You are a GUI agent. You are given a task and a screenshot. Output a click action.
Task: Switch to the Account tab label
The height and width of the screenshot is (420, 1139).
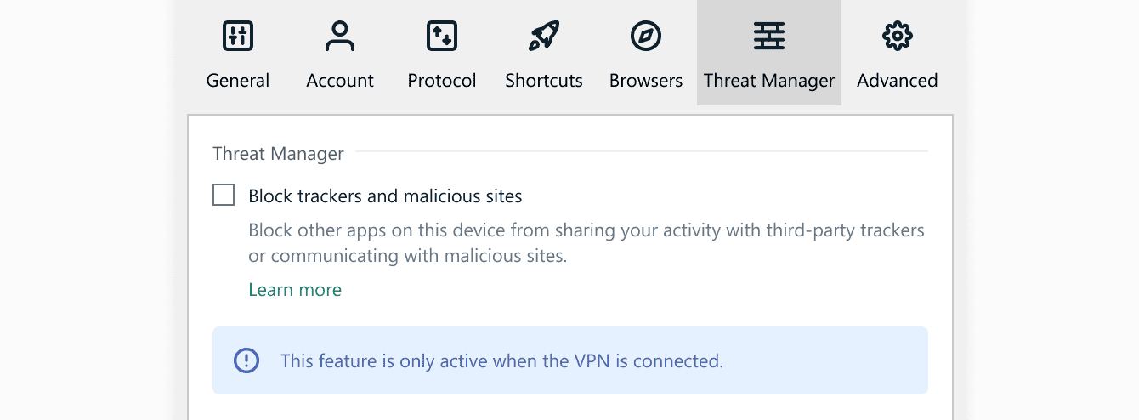340,81
